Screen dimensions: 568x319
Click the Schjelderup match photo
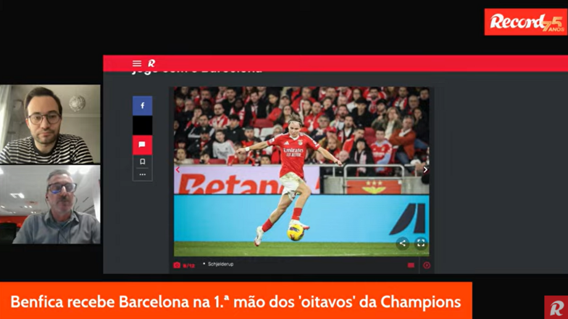(301, 171)
